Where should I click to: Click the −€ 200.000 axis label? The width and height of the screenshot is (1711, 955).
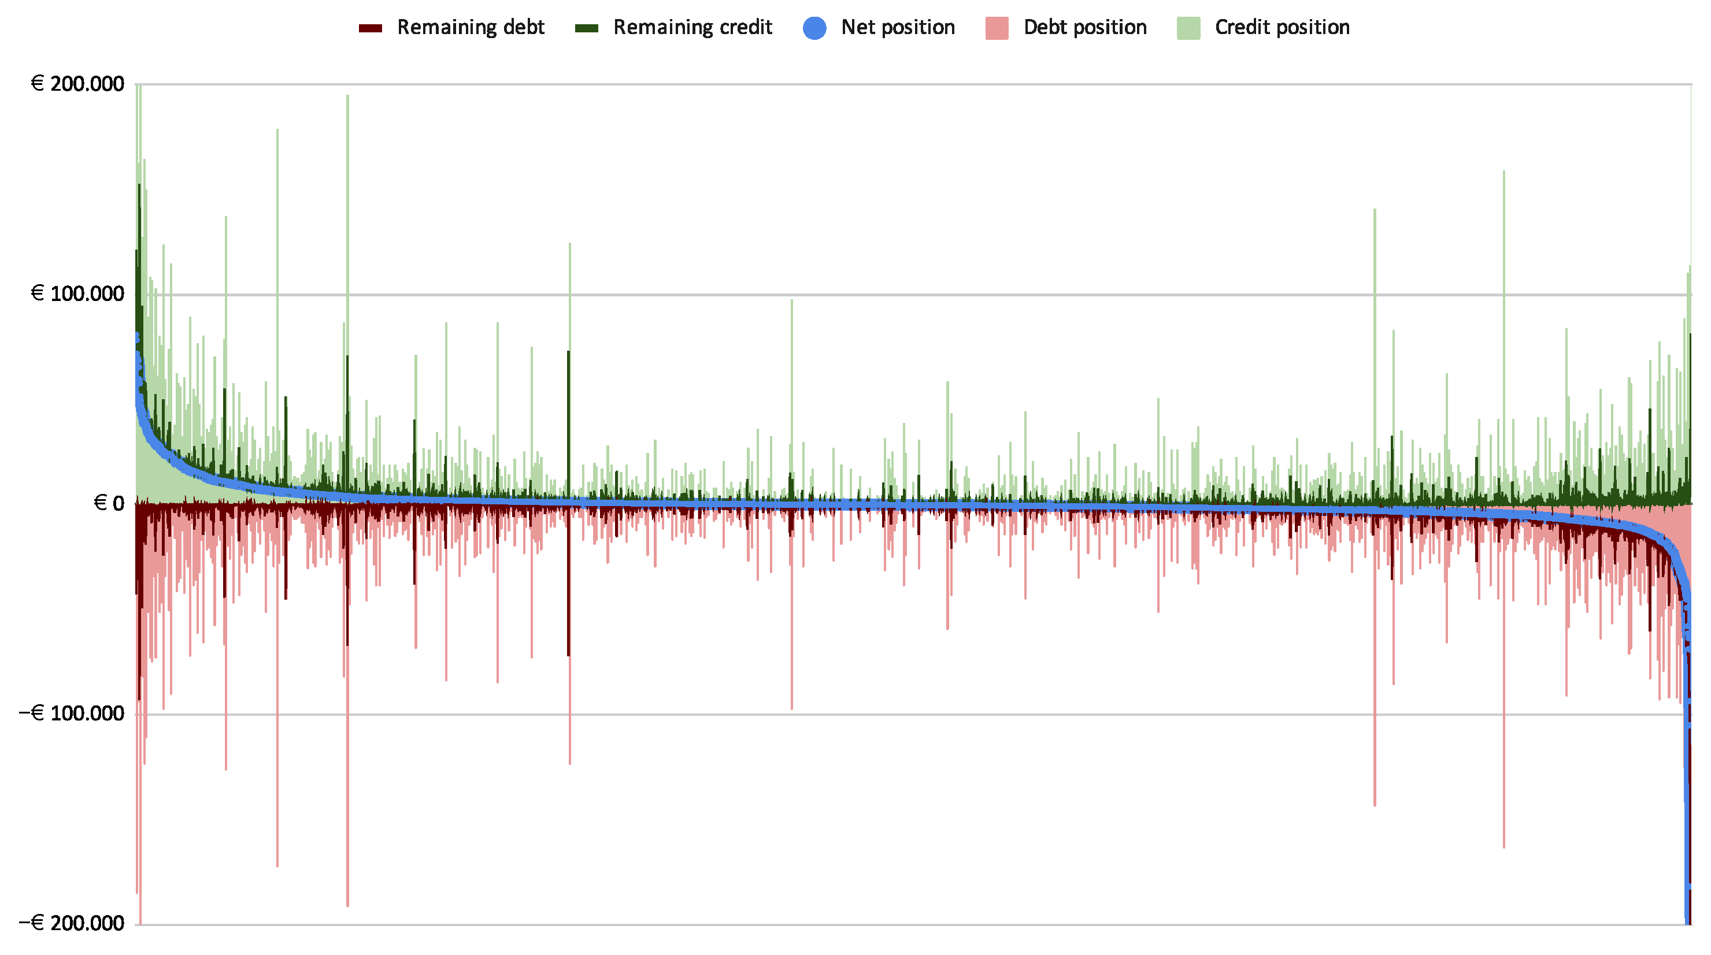pyautogui.click(x=72, y=924)
